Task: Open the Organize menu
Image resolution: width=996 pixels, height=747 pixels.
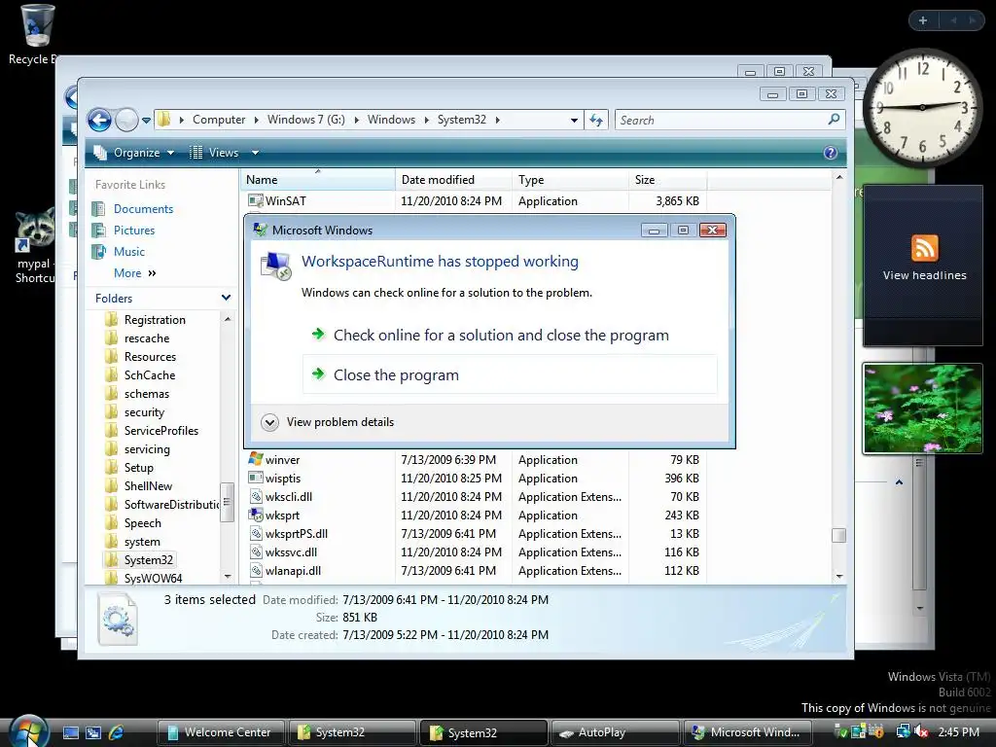Action: (134, 153)
